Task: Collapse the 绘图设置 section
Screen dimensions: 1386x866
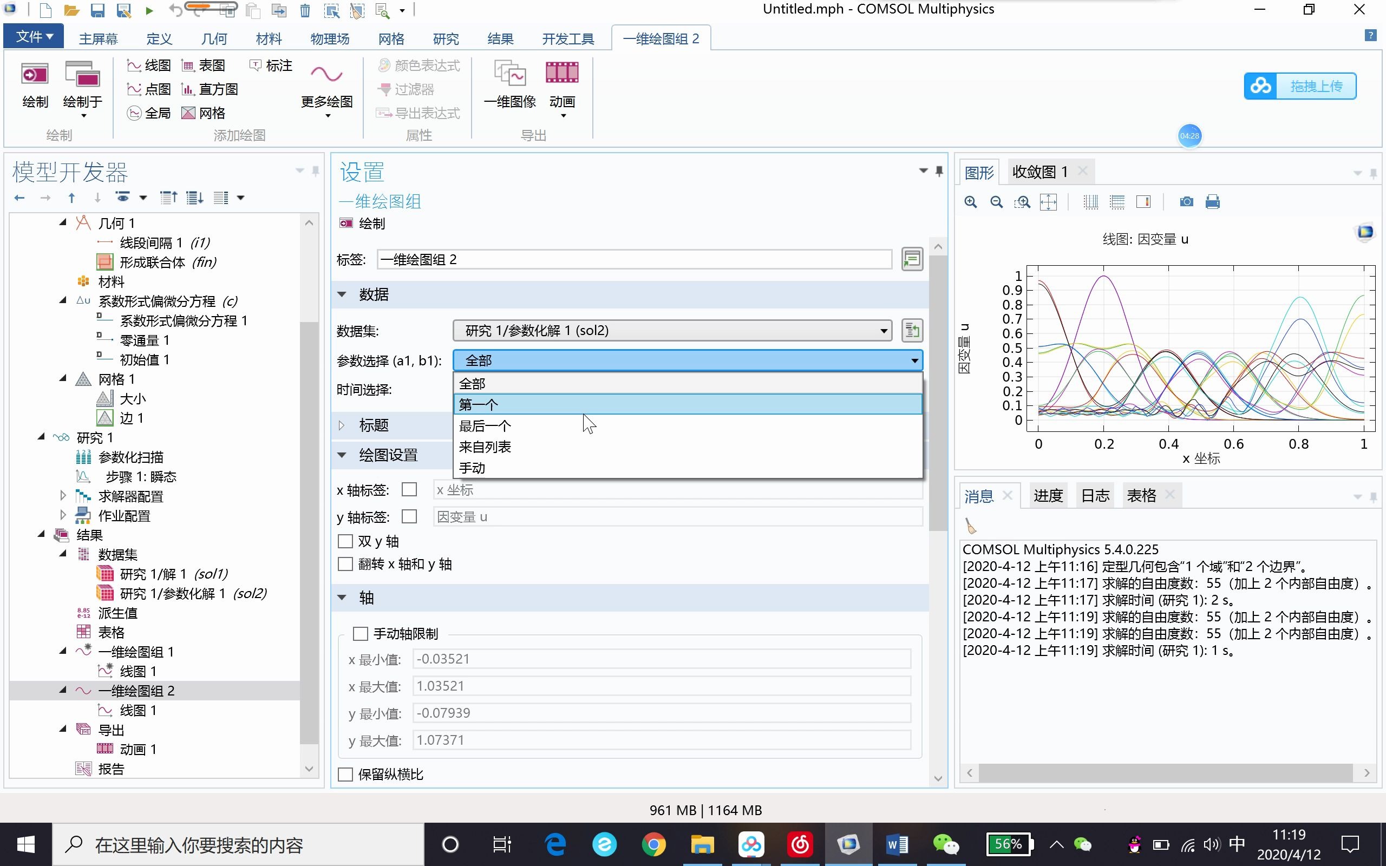Action: (342, 455)
